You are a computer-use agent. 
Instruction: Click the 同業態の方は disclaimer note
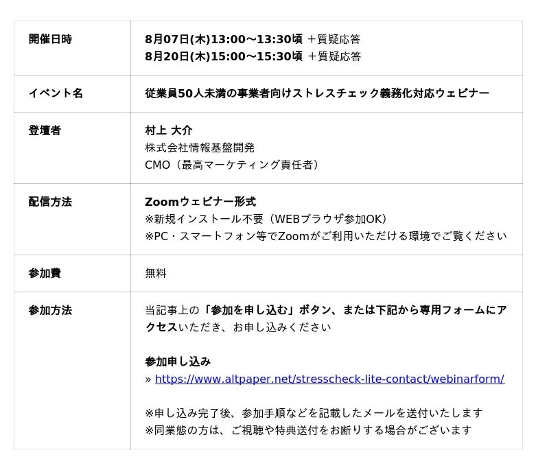point(308,430)
